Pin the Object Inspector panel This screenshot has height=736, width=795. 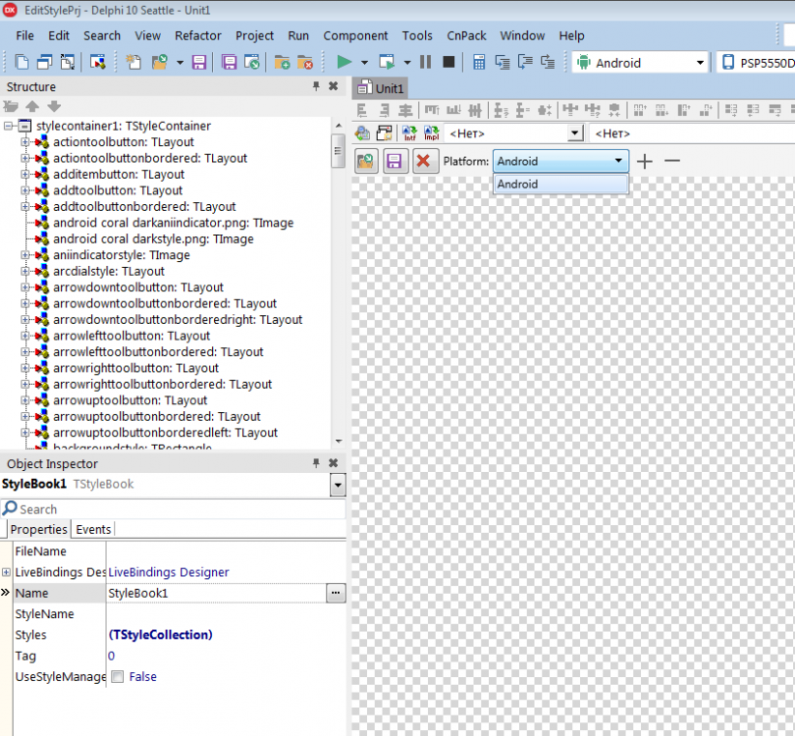(x=316, y=463)
